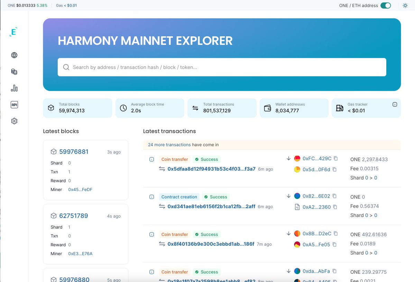Open miner address 0xE3...E76A
415x282 pixels.
pos(80,254)
